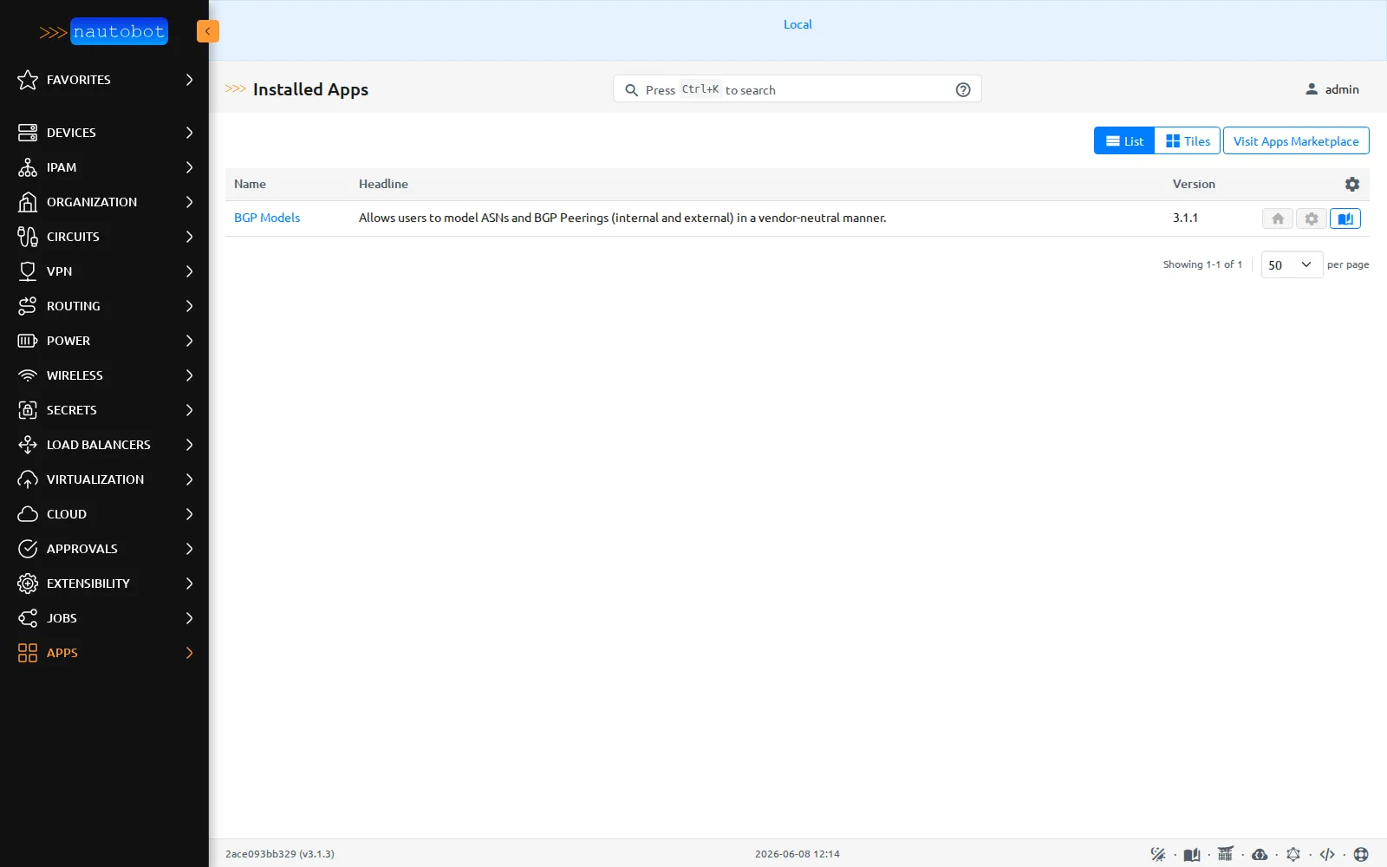Screen dimensions: 1387x867
Task: Open the admin user menu
Action: coord(1332,89)
